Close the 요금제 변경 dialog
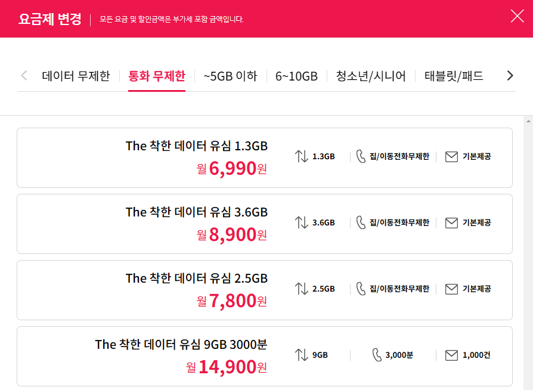 pyautogui.click(x=517, y=16)
